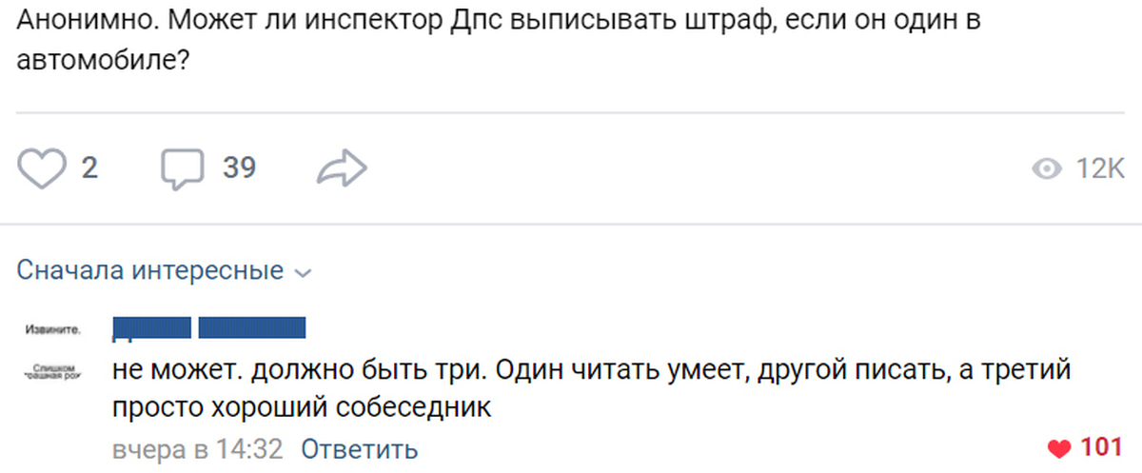Click the comment count 39
This screenshot has height=473, width=1142.
[239, 168]
